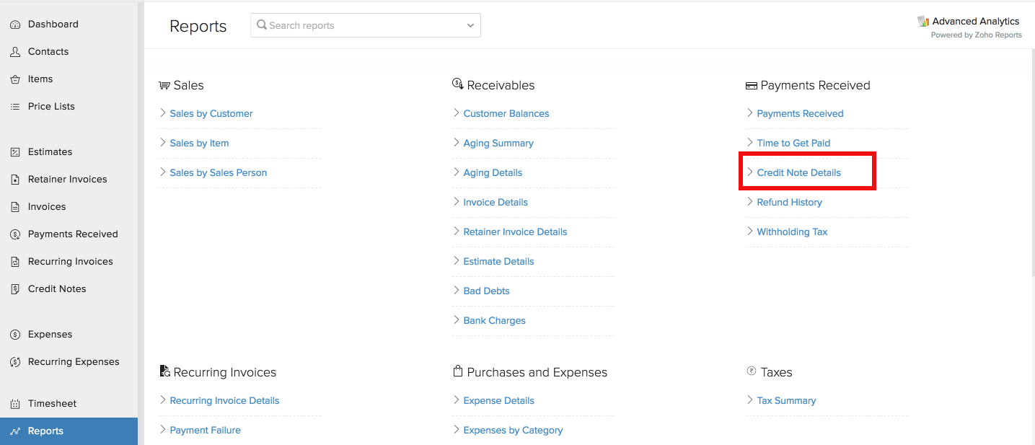The image size is (1035, 445).
Task: Focus the Search reports field
Action: (366, 25)
